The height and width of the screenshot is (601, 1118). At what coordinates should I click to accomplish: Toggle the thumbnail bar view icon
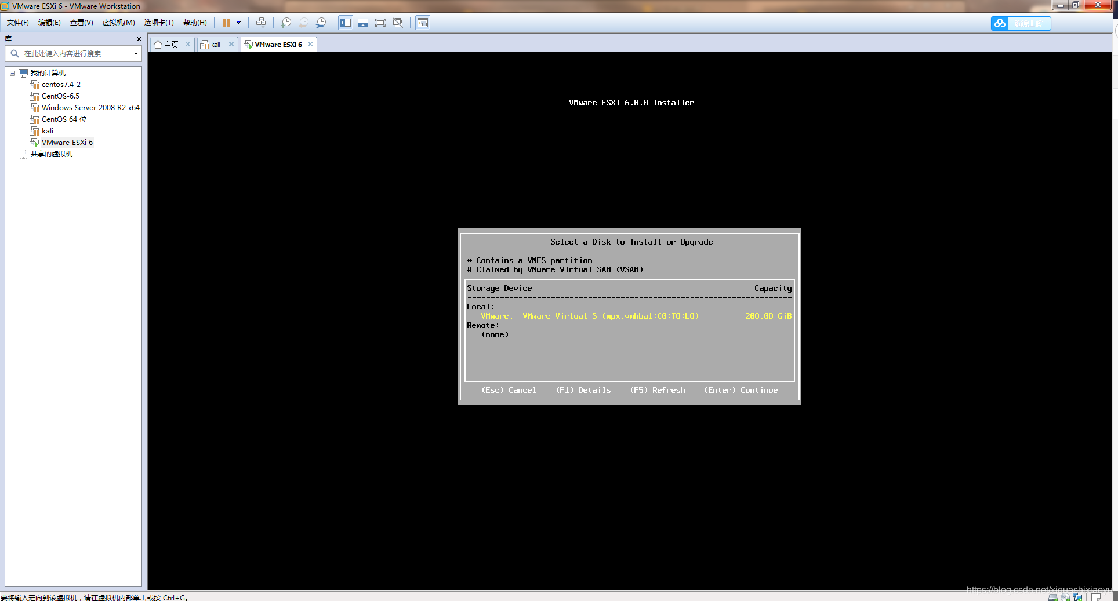pos(363,23)
